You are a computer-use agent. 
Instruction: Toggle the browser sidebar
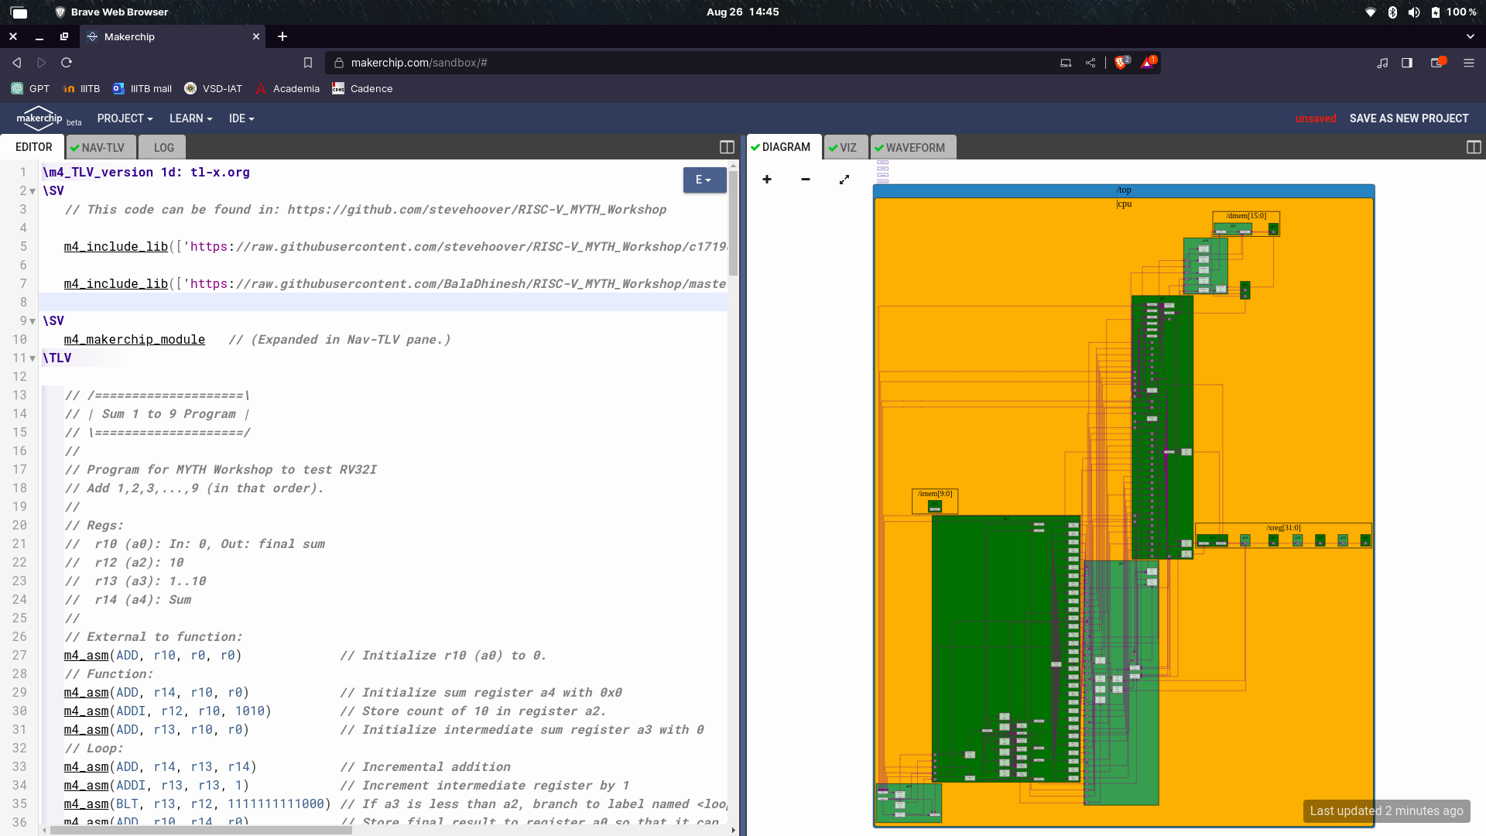click(1407, 63)
